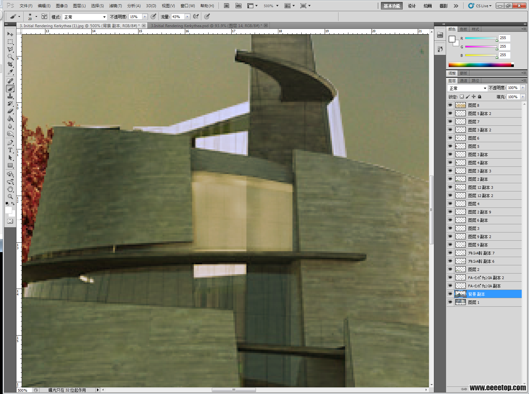Image resolution: width=529 pixels, height=394 pixels.
Task: Enable airbrush mode in options bar
Action: pyautogui.click(x=196, y=16)
